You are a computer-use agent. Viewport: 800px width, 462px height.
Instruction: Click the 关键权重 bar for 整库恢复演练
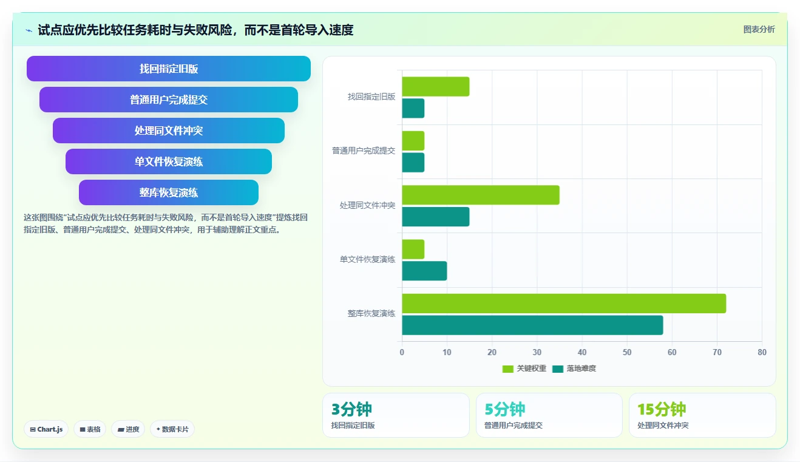pyautogui.click(x=564, y=304)
